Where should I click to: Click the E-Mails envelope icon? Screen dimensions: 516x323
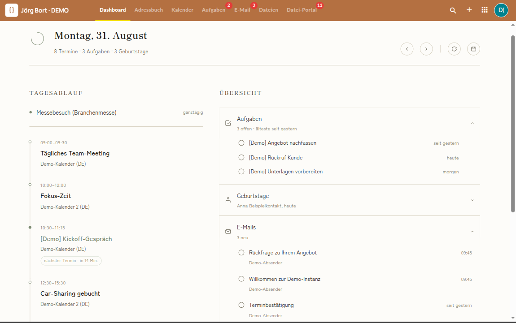point(228,232)
